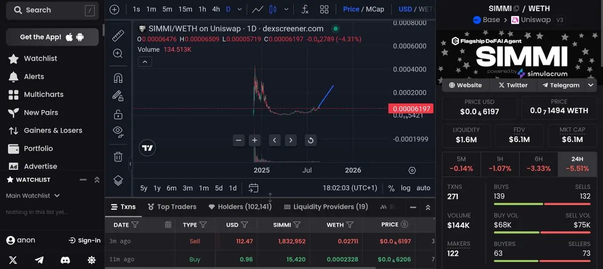The image size is (603, 269).
Task: Collapse the watchlist panel double chevron
Action: click(x=97, y=180)
